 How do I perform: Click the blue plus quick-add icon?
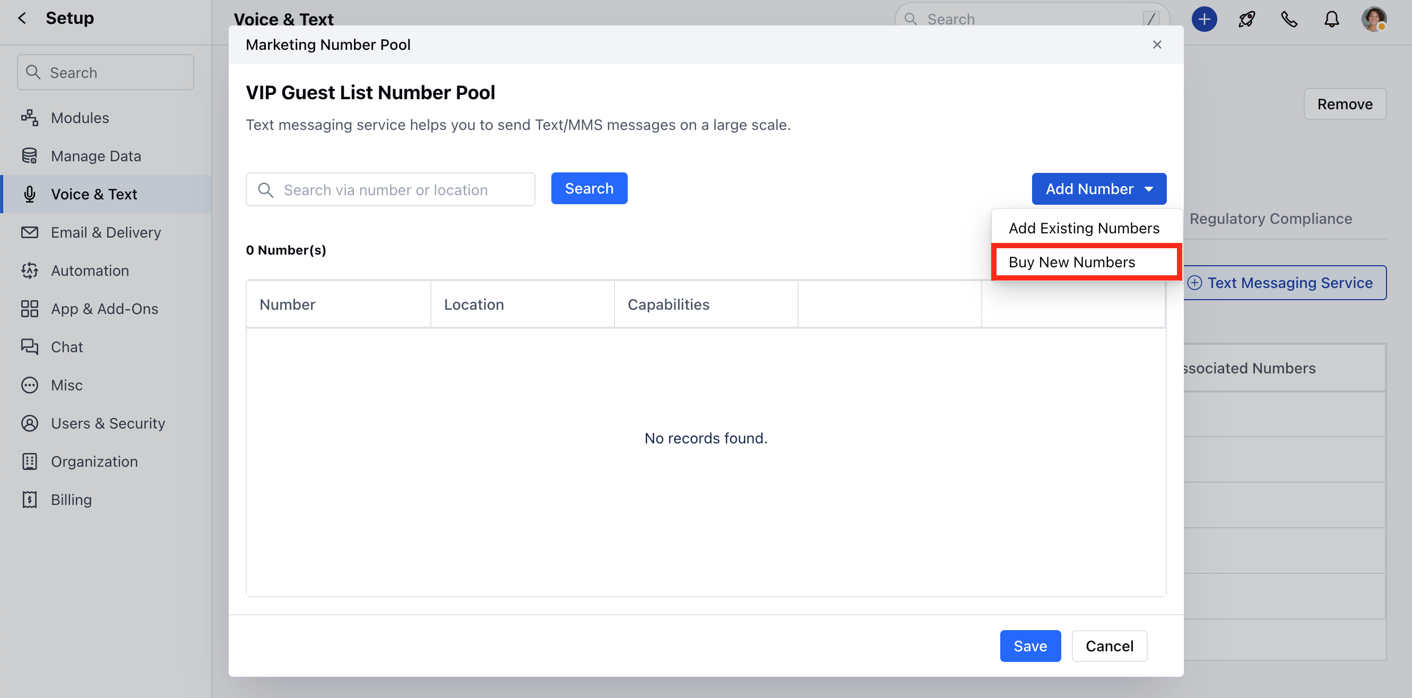click(x=1203, y=19)
